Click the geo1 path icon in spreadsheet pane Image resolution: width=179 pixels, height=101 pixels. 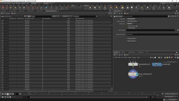(x=12, y=13)
